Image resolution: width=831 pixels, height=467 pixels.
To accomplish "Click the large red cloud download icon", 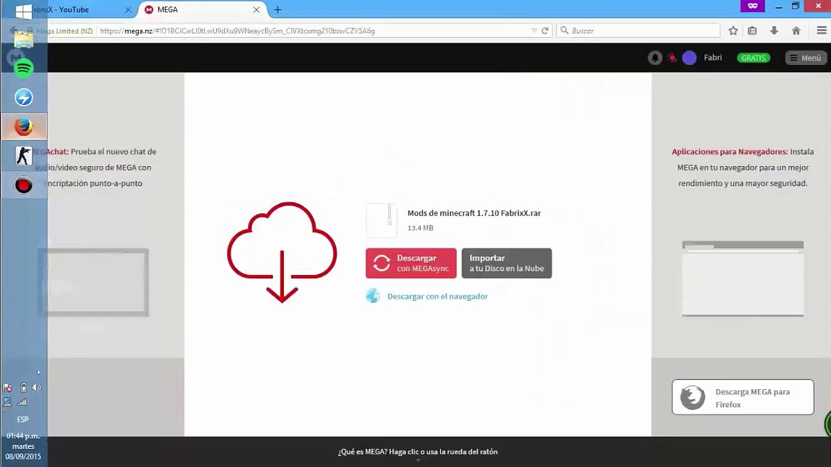I will (x=282, y=252).
